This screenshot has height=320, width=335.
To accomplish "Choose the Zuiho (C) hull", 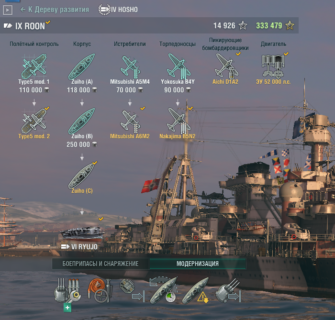I will pos(82,176).
